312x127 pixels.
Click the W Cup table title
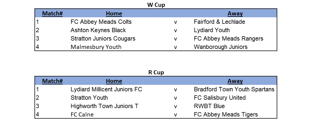pyautogui.click(x=156, y=5)
